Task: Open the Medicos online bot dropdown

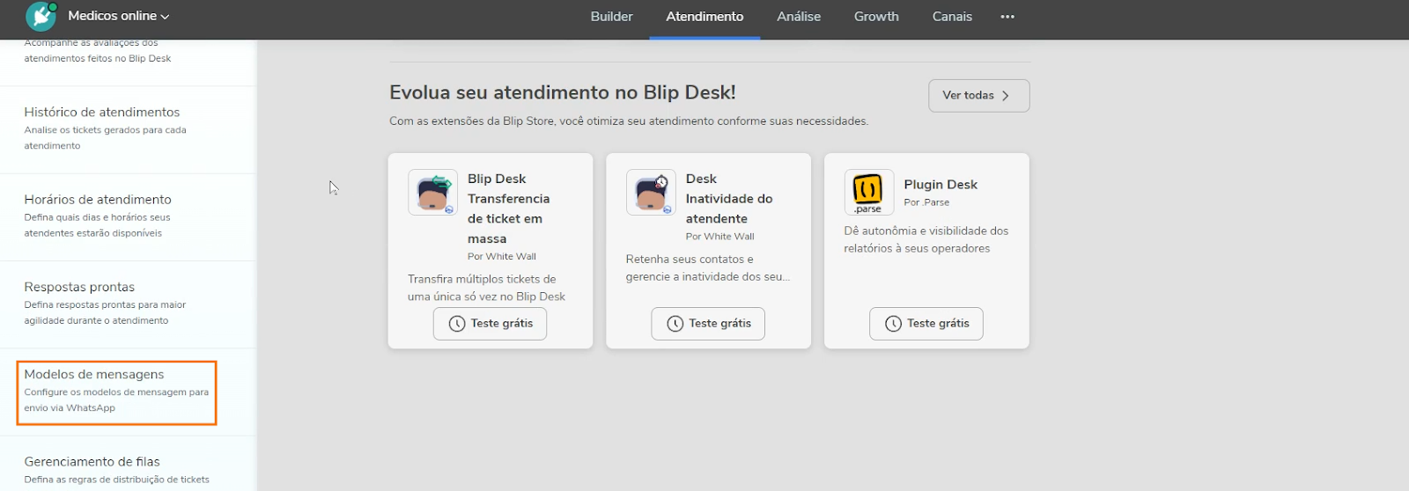Action: pos(119,16)
